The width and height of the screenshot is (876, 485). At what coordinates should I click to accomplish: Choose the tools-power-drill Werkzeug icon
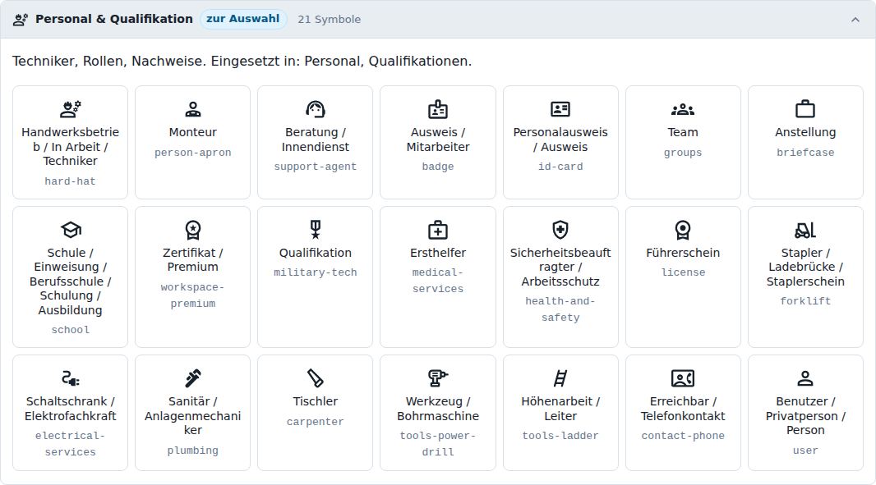pos(438,378)
